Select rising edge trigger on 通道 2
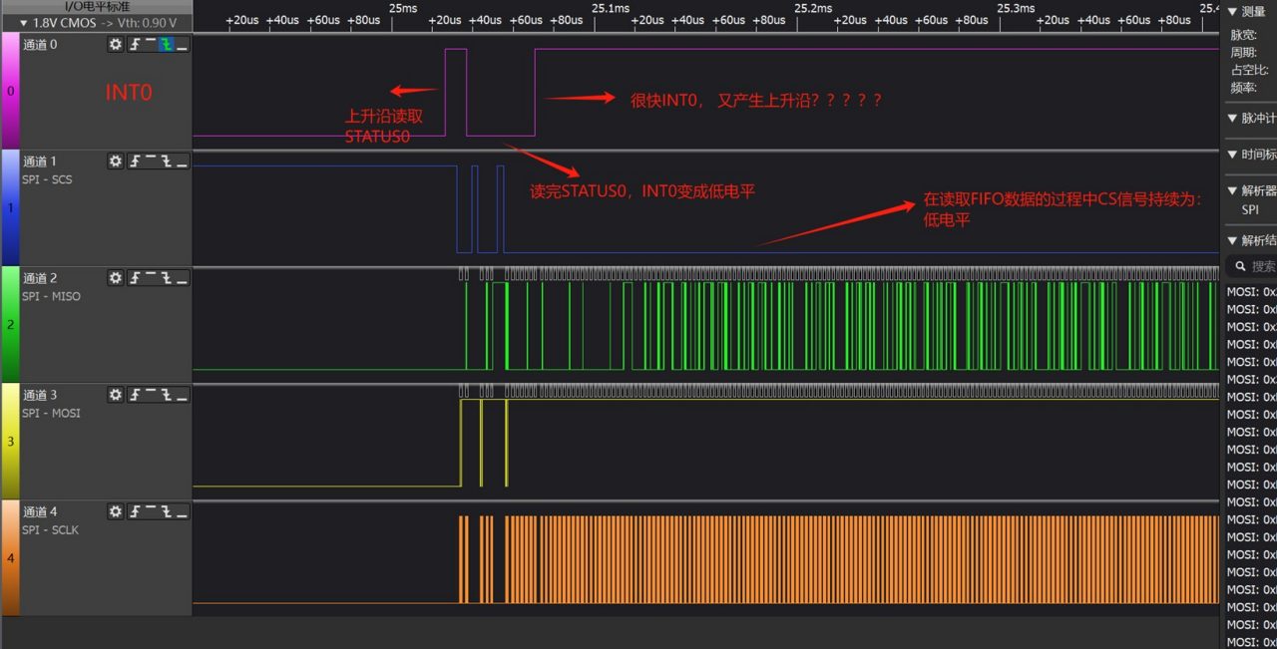Viewport: 1277px width, 649px height. [x=134, y=278]
